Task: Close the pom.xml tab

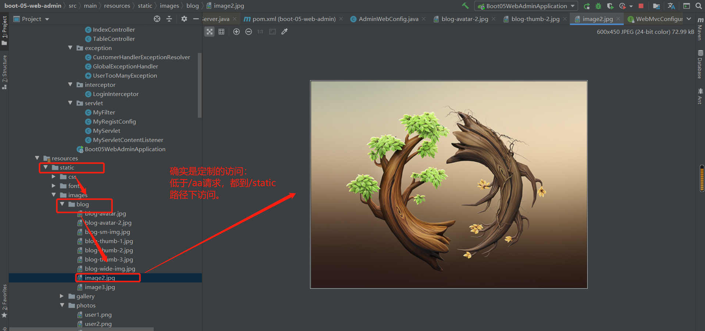Action: pyautogui.click(x=341, y=19)
